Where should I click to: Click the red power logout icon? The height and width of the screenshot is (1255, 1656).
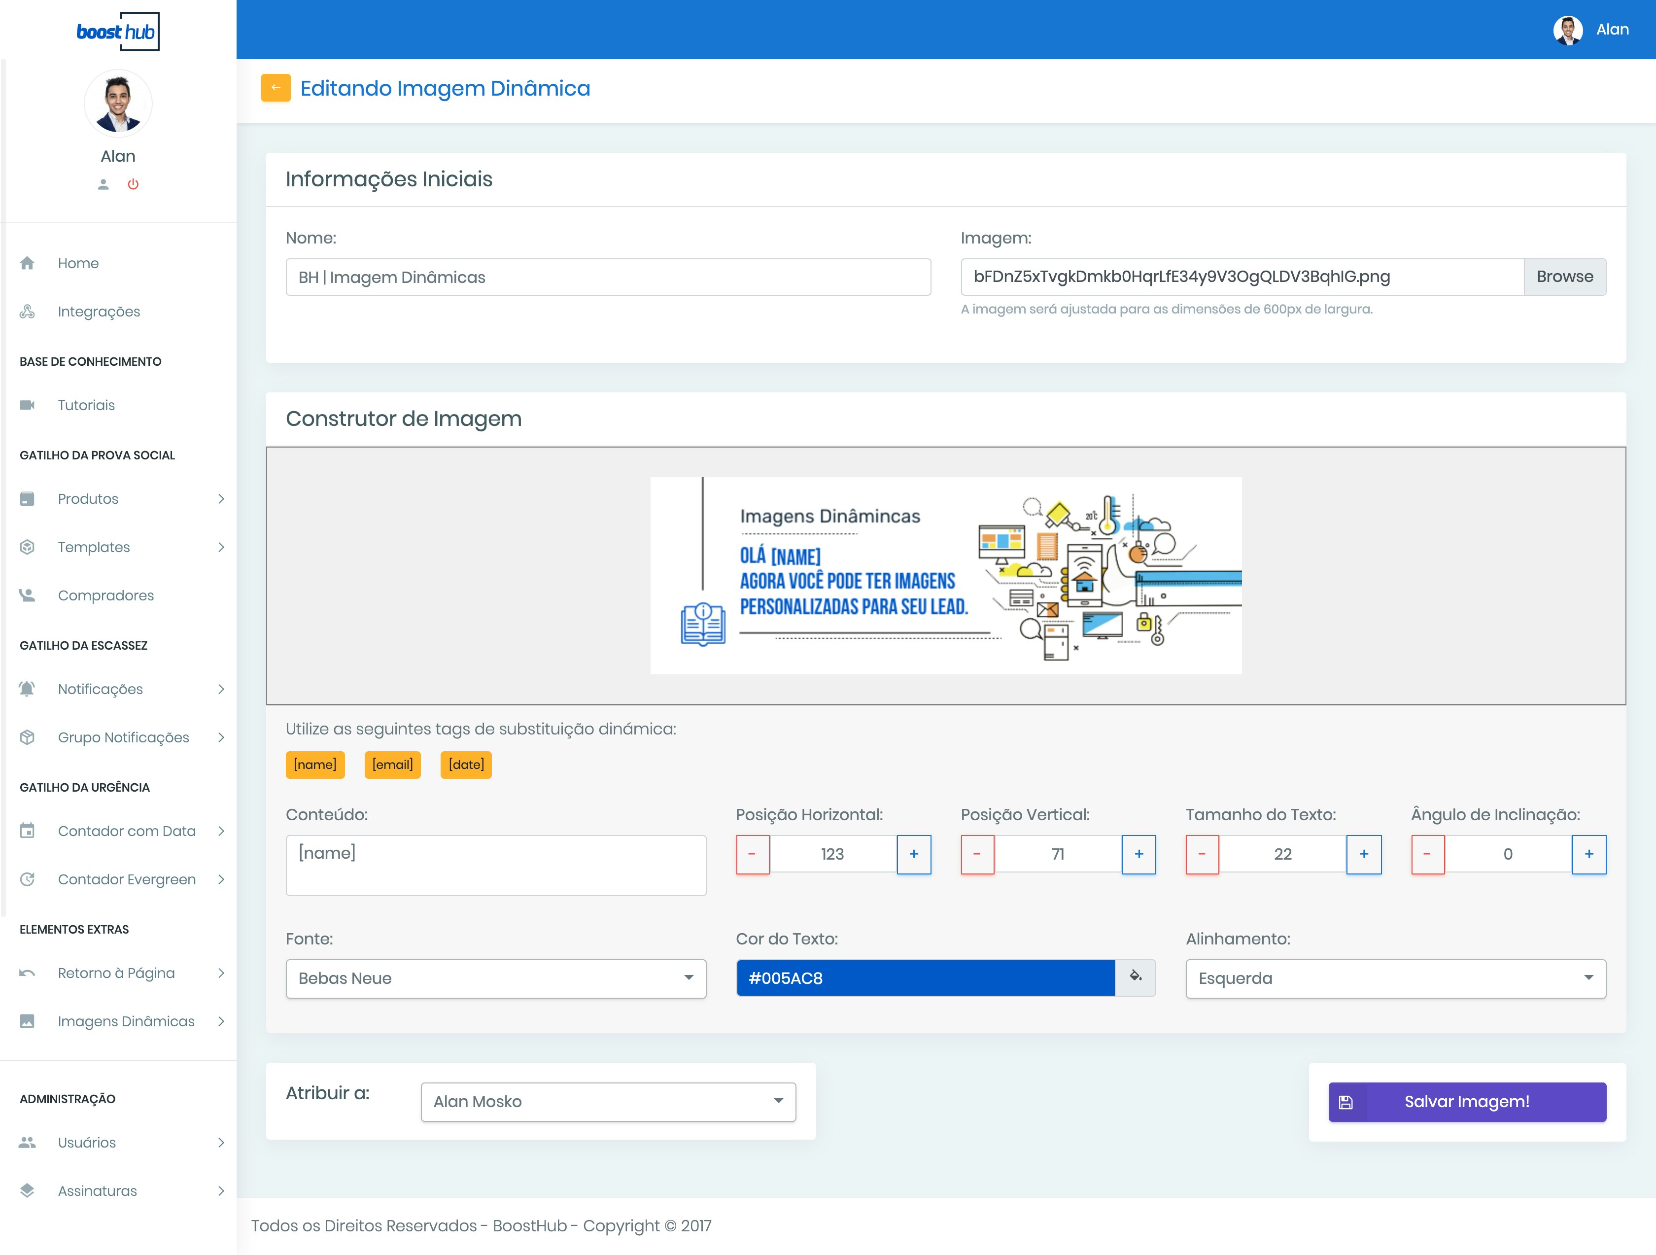click(x=133, y=184)
